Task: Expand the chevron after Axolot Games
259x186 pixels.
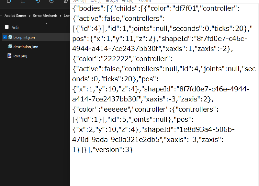Action: point(30,16)
